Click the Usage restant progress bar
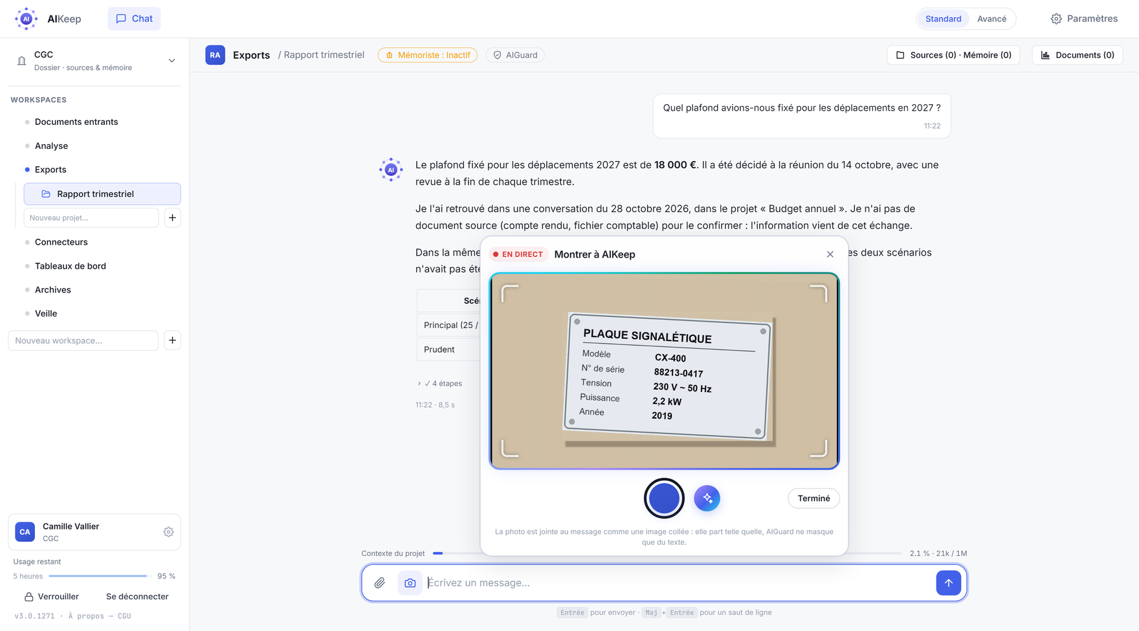Image resolution: width=1139 pixels, height=631 pixels. click(100, 576)
